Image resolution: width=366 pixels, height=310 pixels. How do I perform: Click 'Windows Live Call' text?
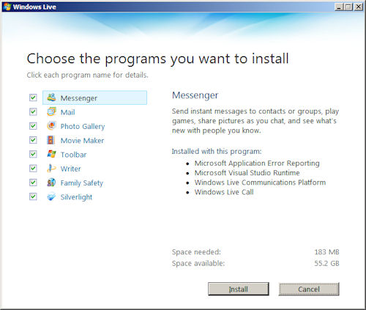coord(224,192)
